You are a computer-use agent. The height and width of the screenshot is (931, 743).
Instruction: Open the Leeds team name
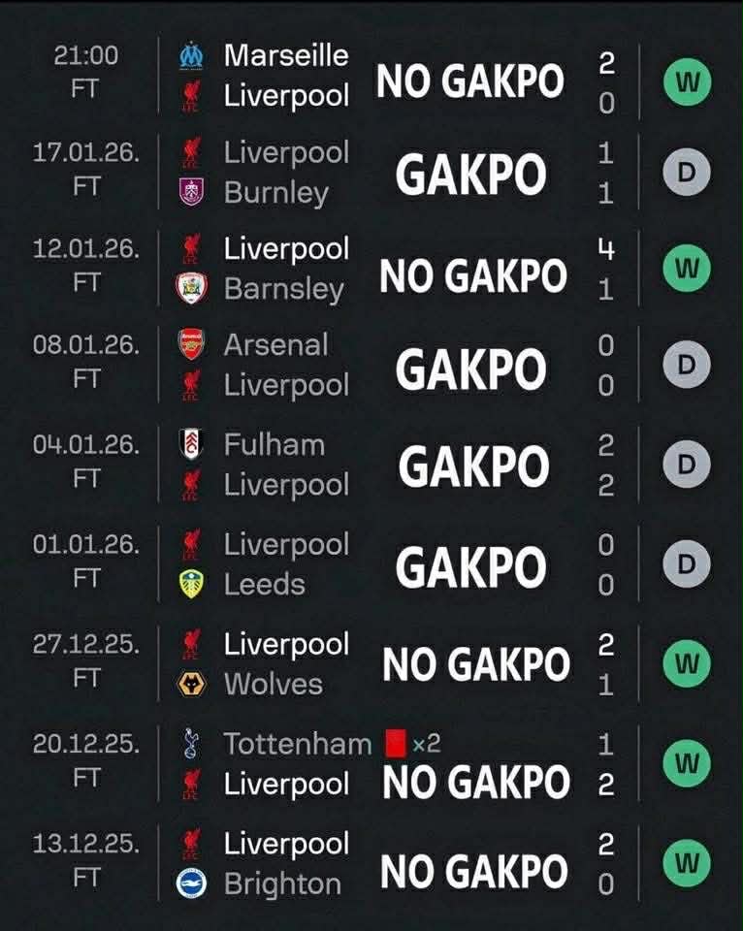[264, 585]
